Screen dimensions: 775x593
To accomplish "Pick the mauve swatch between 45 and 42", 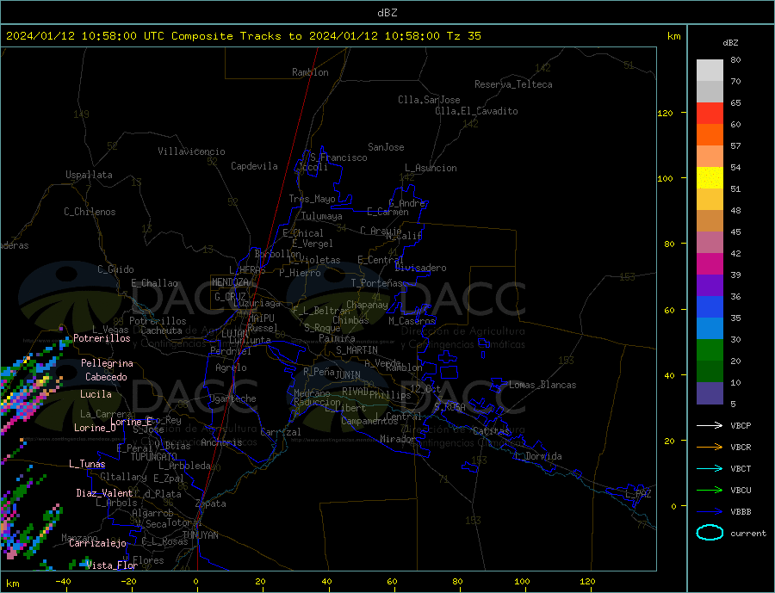I will [710, 242].
